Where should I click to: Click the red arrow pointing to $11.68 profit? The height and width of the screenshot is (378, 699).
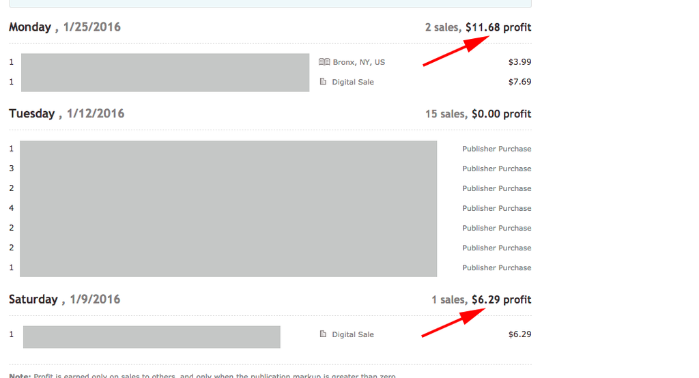click(x=456, y=52)
